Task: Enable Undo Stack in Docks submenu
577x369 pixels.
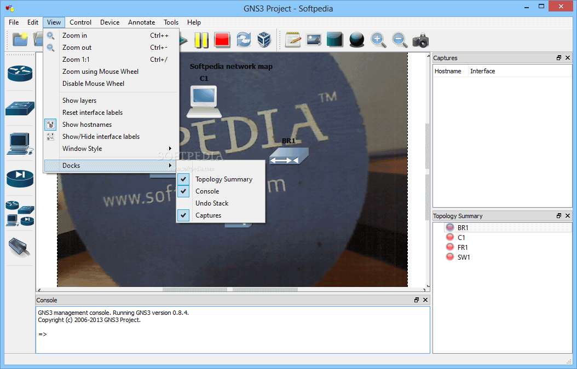Action: [221, 203]
